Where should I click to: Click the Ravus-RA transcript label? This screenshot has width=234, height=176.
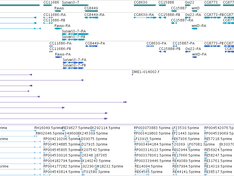(62, 26)
